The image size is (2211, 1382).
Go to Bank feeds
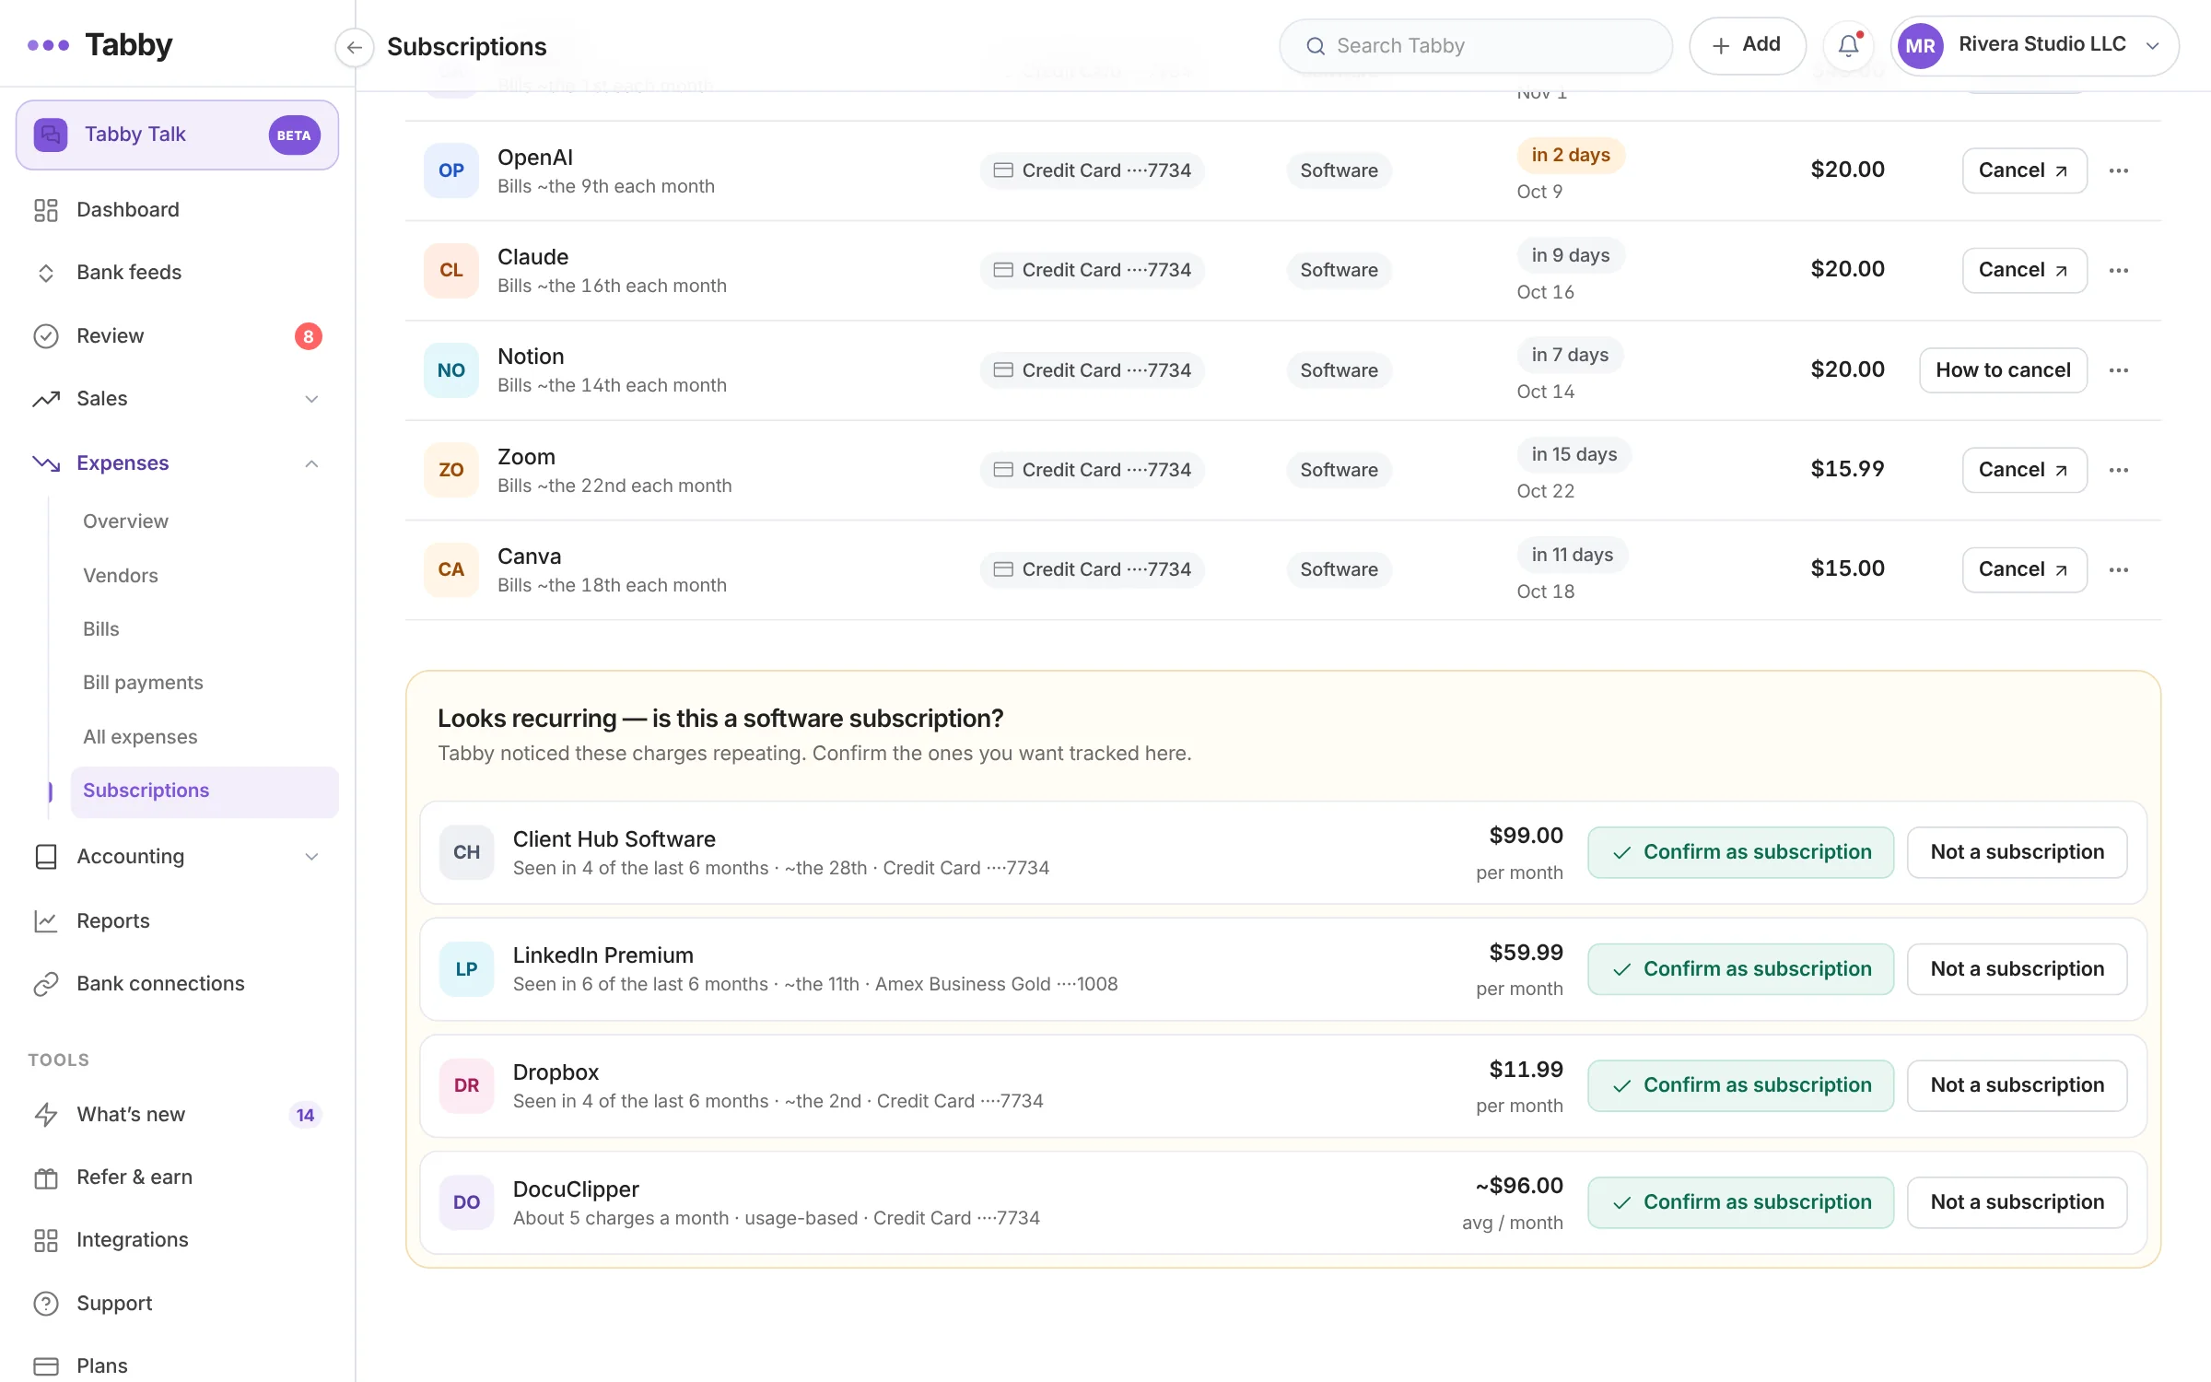coord(177,273)
